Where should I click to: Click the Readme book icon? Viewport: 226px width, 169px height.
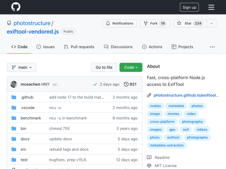pyautogui.click(x=149, y=157)
